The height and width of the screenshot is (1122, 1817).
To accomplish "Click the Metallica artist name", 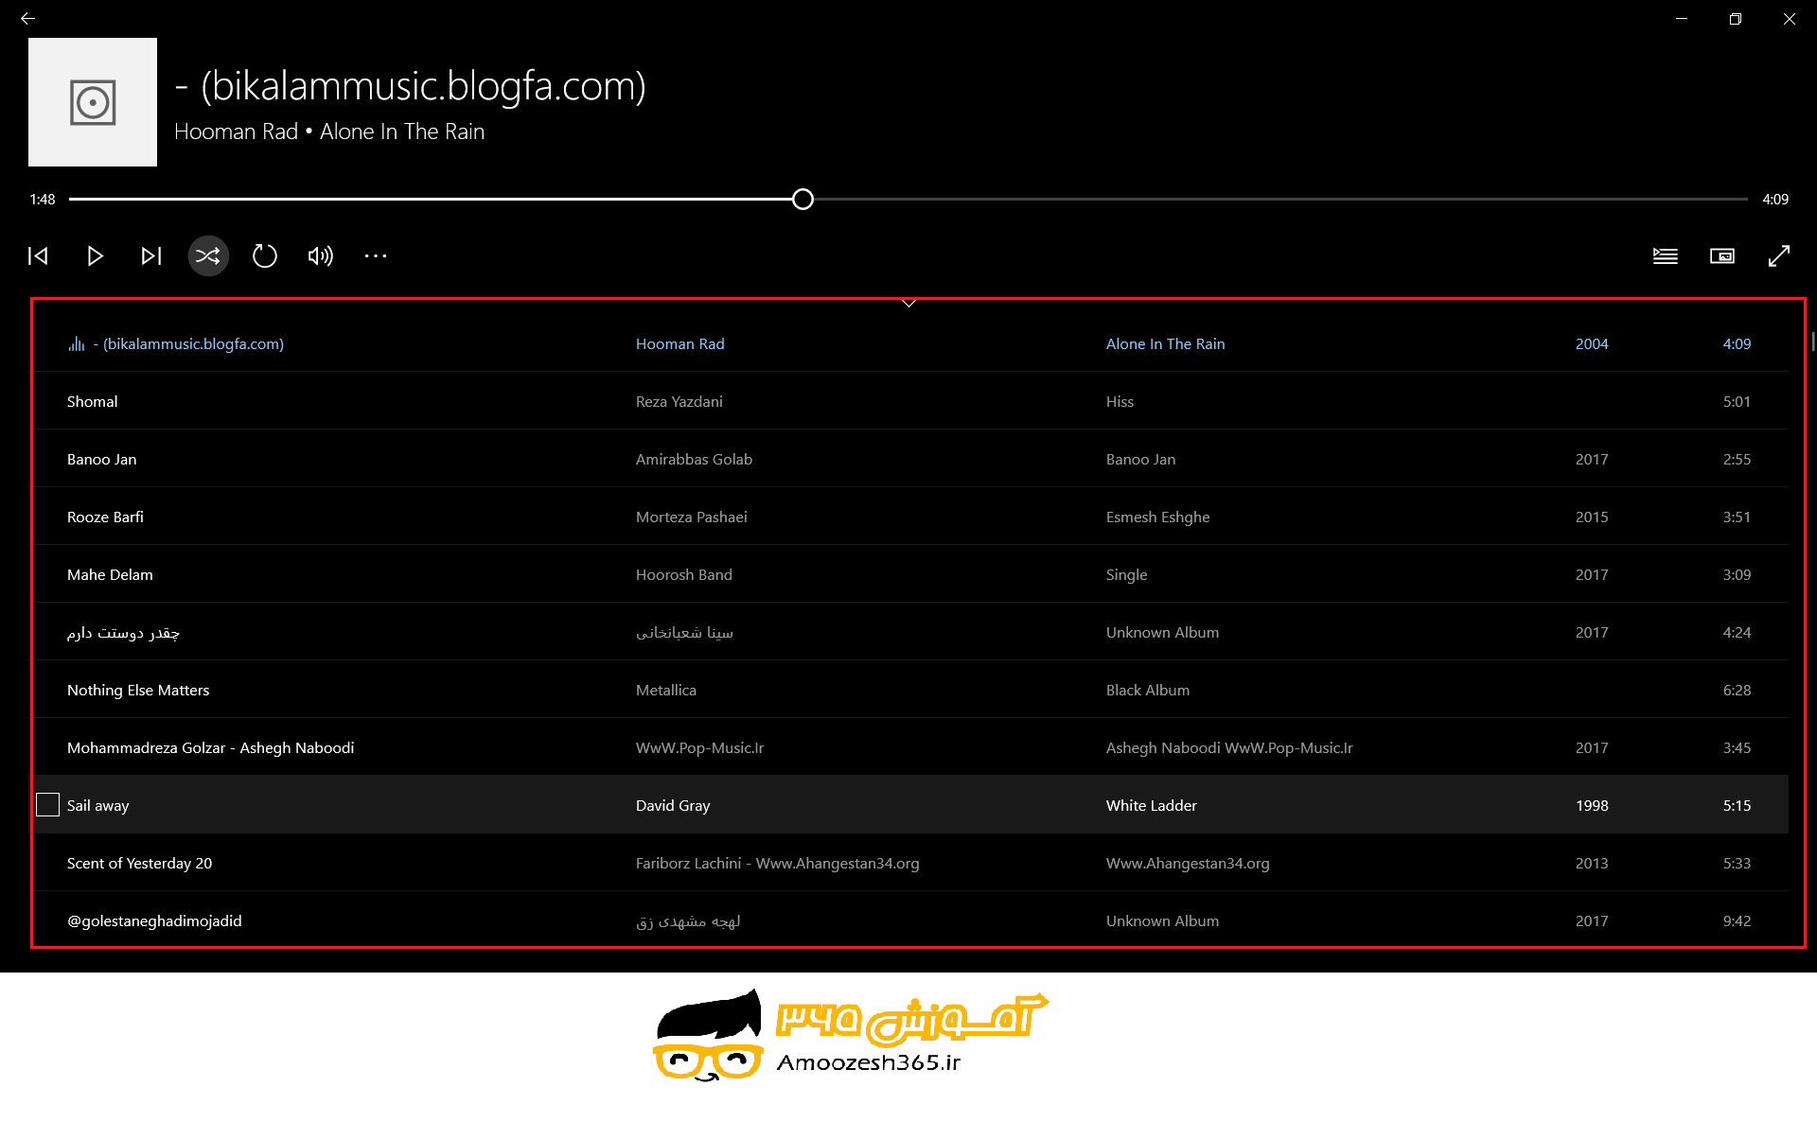I will pyautogui.click(x=665, y=691).
